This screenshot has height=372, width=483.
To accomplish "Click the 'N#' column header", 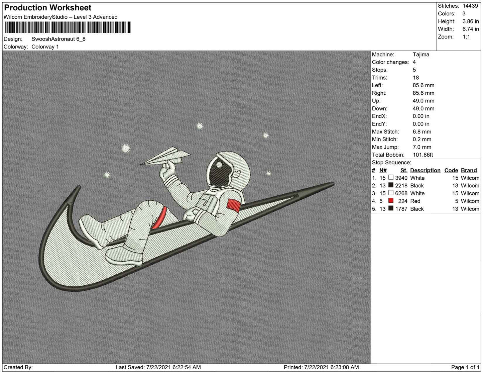I will click(x=383, y=170).
